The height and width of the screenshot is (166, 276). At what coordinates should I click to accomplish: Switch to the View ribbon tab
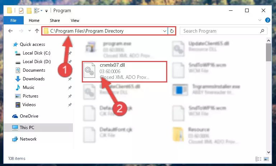click(x=75, y=20)
